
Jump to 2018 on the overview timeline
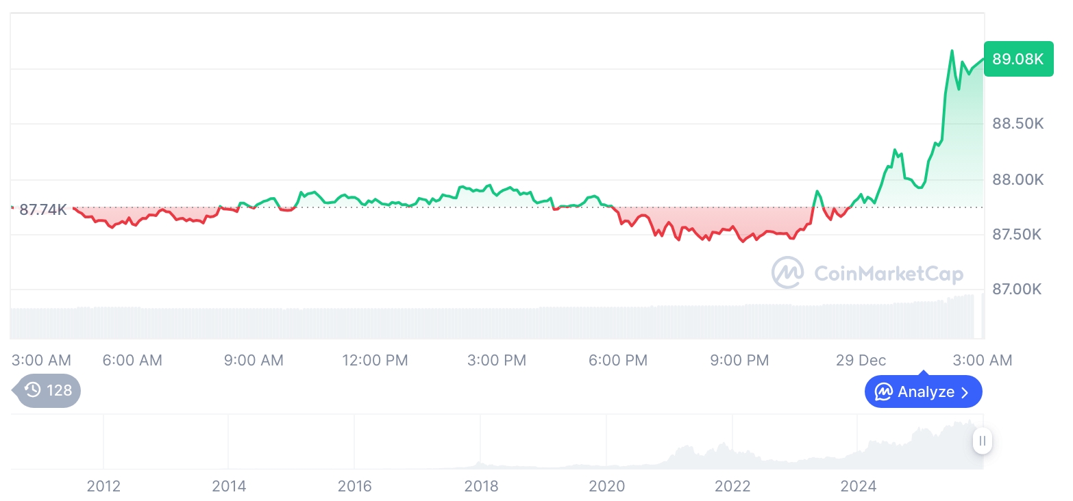click(x=481, y=486)
